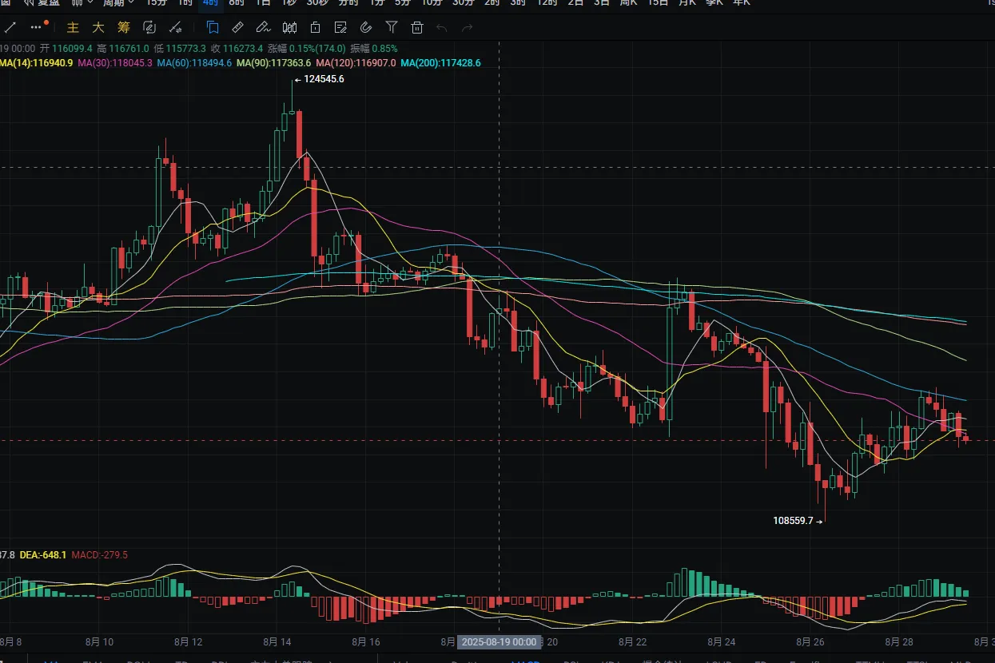Click the 8月 10 date axis label
The height and width of the screenshot is (663, 995).
click(101, 641)
